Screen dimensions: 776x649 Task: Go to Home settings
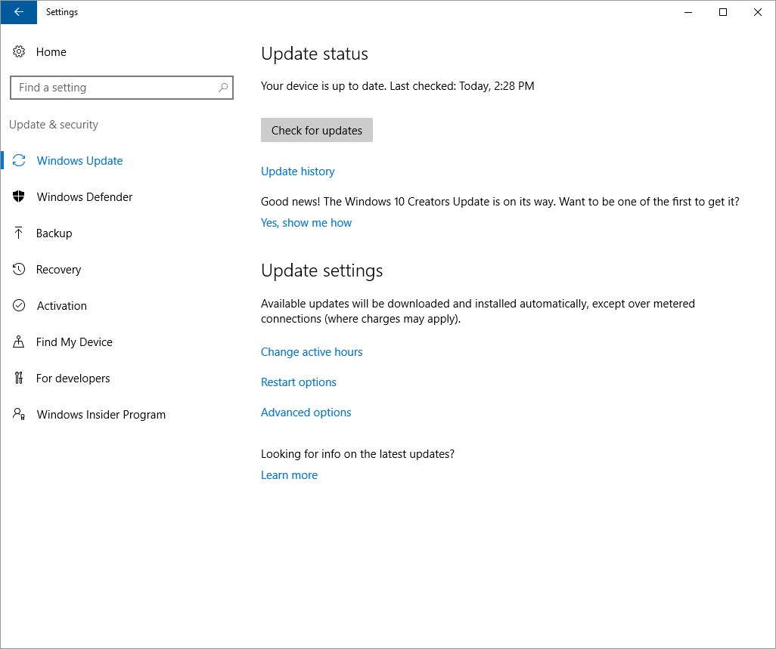(51, 52)
